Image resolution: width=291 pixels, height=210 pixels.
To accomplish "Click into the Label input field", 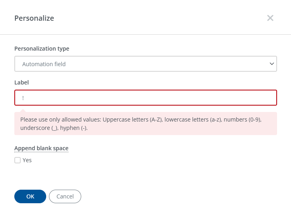I will pos(146,98).
